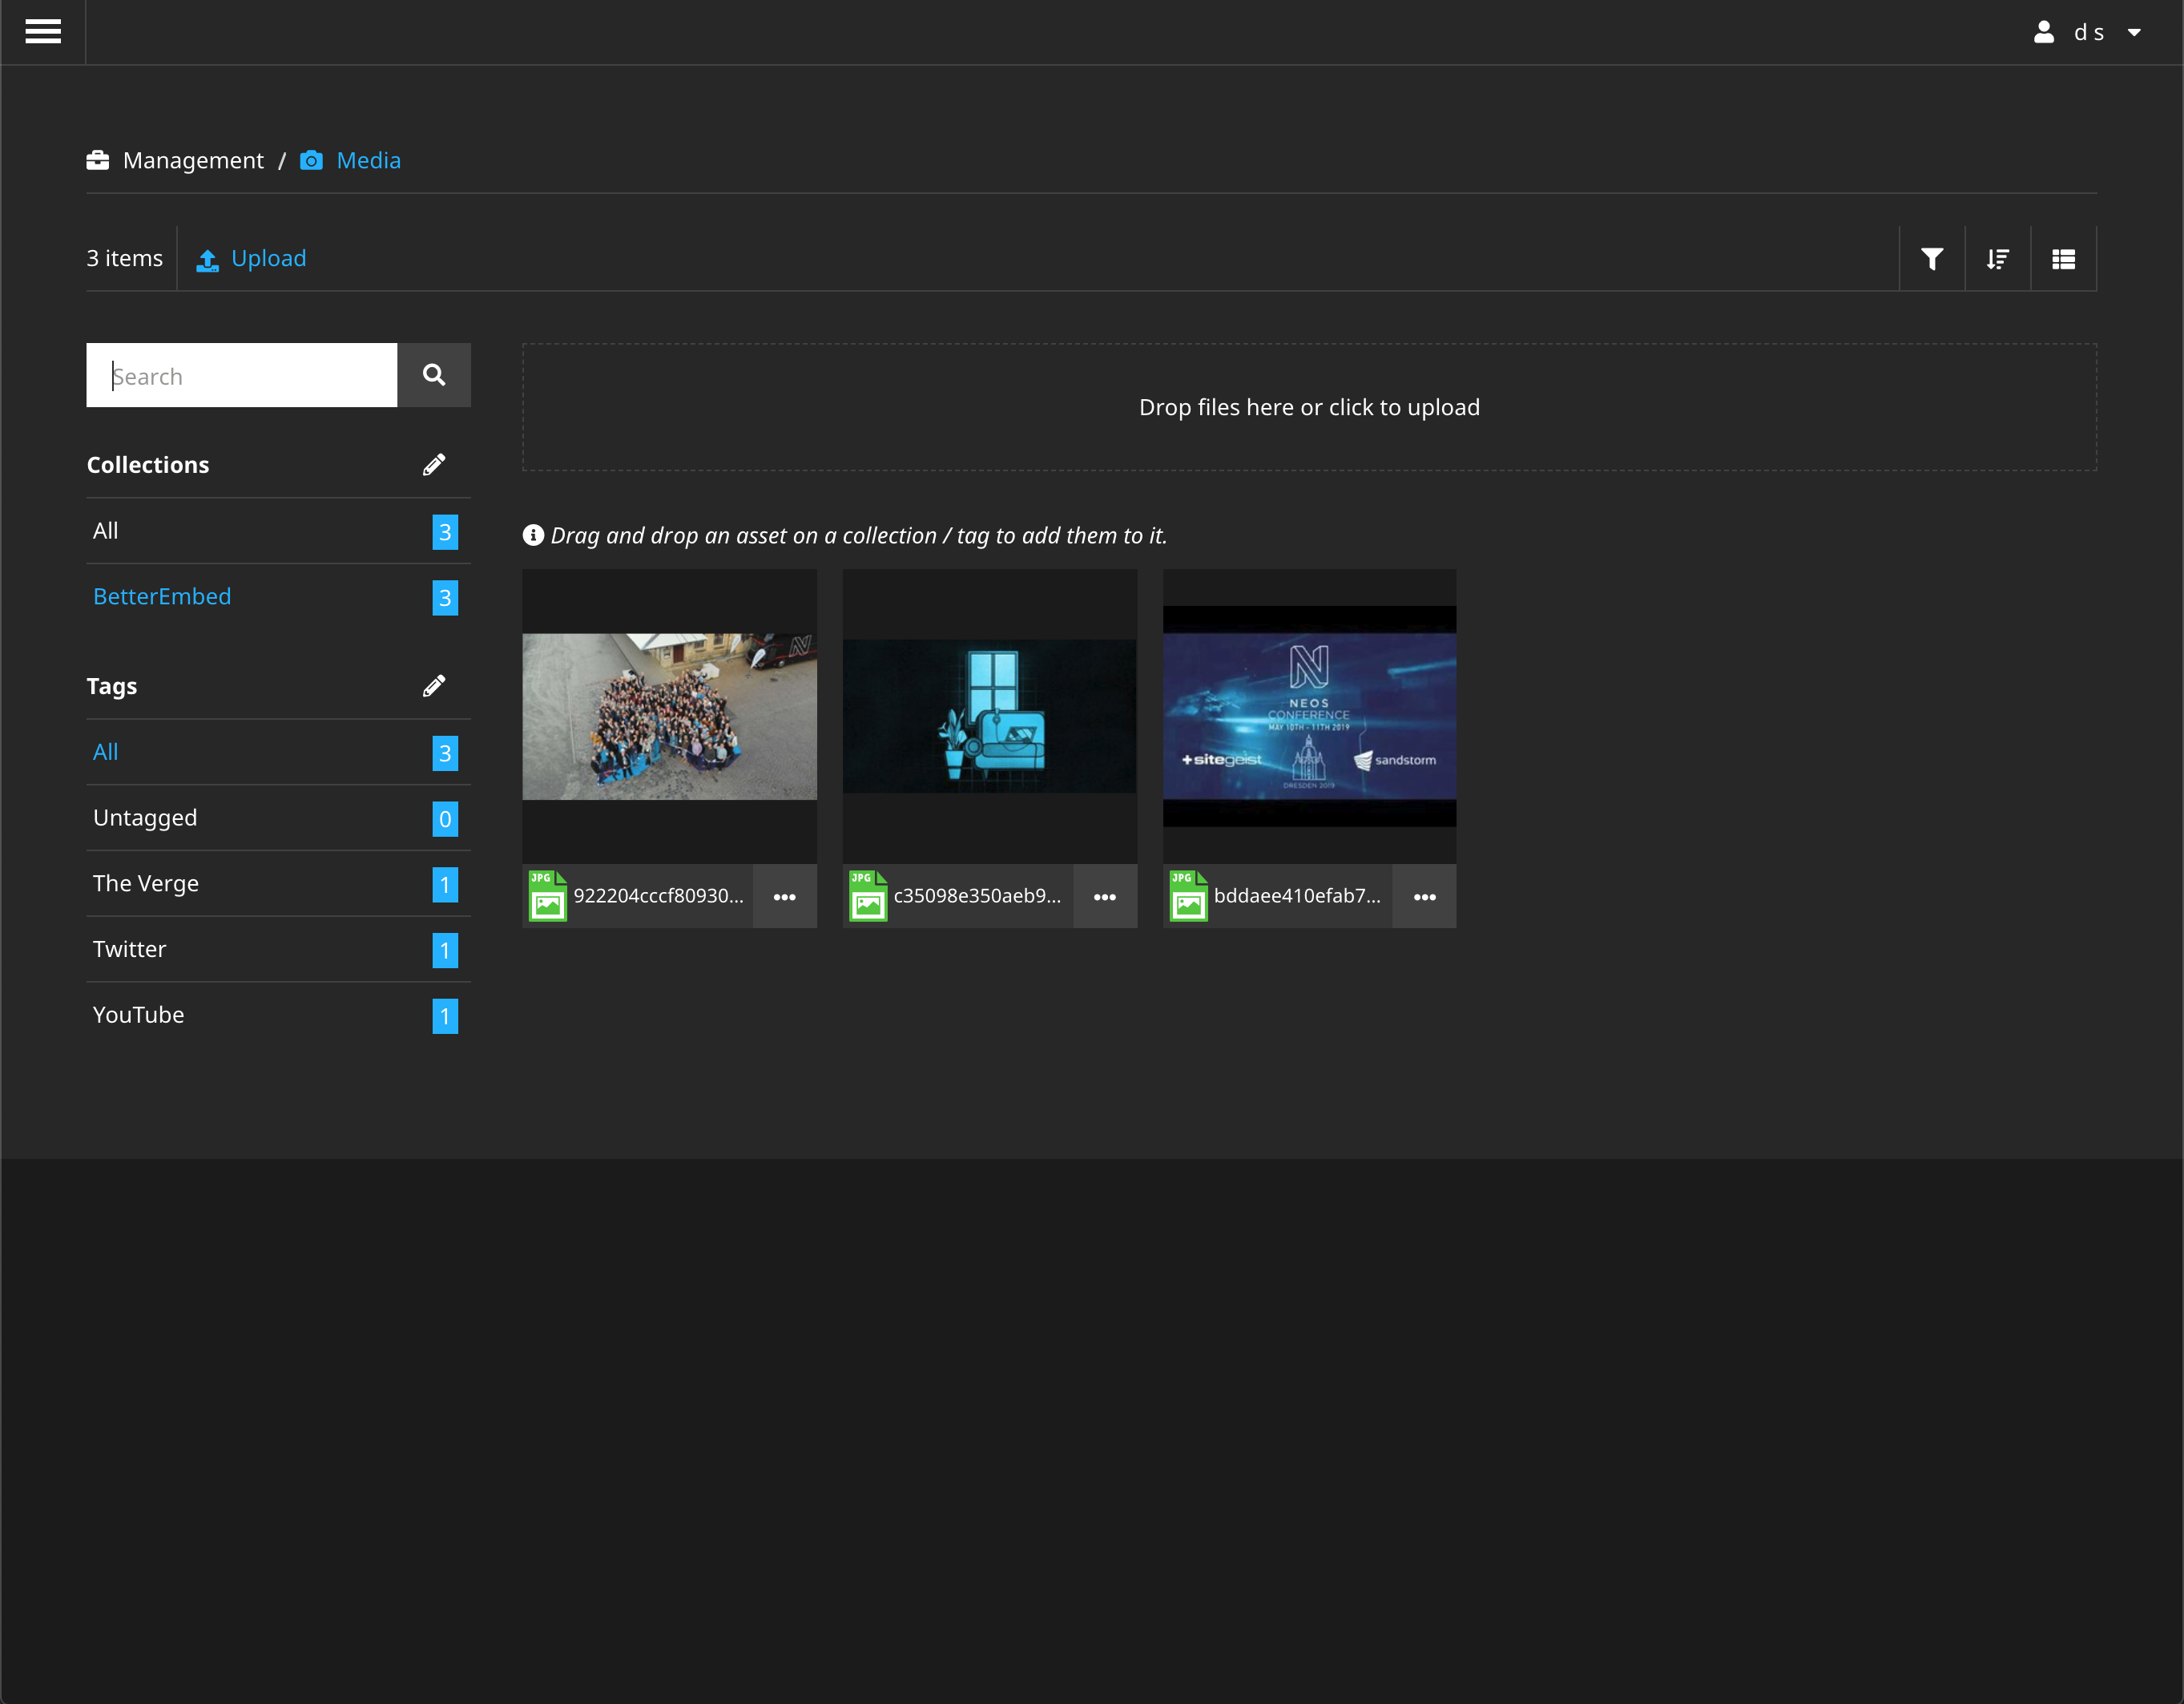The image size is (2184, 1704).
Task: Filter by The Verge tag
Action: click(x=278, y=885)
